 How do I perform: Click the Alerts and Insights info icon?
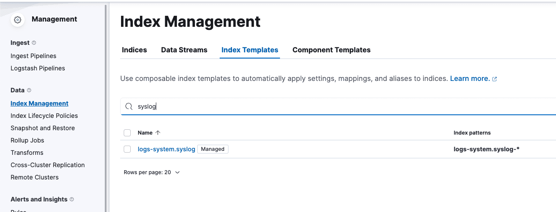point(72,200)
